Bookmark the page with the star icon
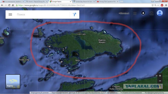Image resolution: width=168 pixels, height=94 pixels. [158, 5]
